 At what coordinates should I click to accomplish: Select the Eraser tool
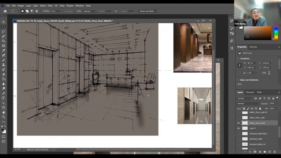[x=4, y=74]
